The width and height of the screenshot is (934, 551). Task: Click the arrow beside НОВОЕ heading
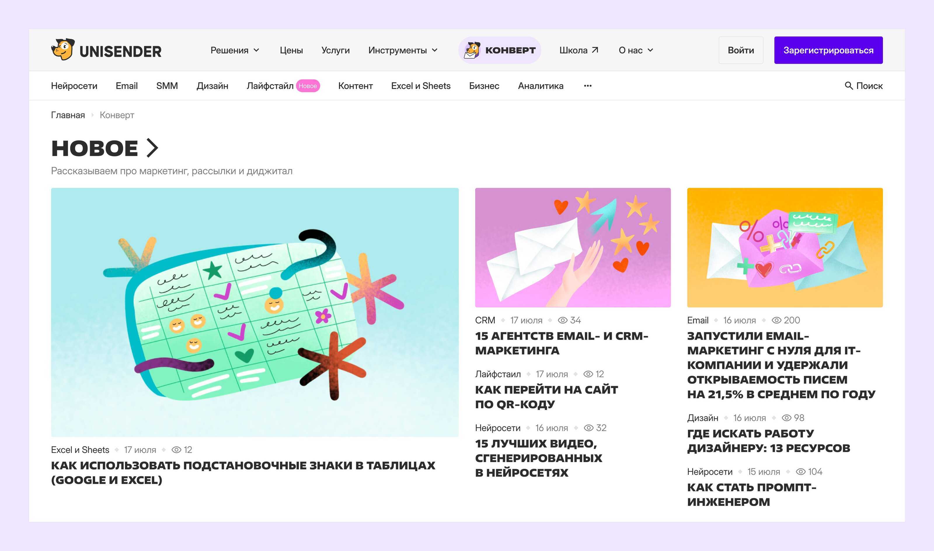pos(152,148)
